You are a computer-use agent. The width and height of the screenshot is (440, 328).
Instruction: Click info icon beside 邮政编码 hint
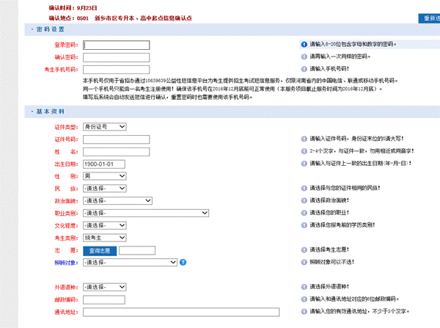coord(304,299)
